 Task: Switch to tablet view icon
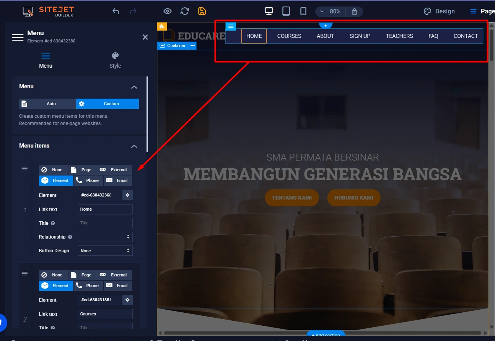[x=286, y=11]
